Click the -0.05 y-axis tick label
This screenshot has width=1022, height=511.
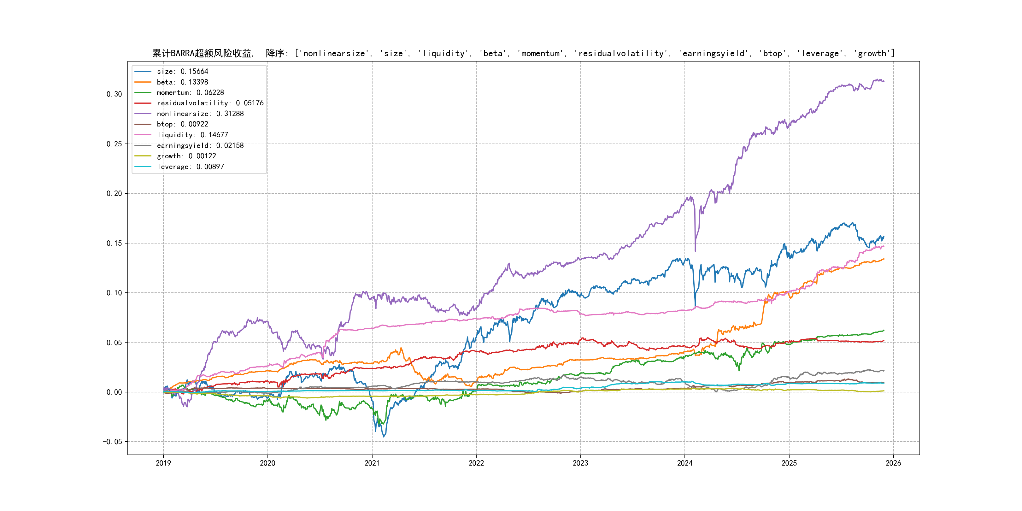click(112, 442)
